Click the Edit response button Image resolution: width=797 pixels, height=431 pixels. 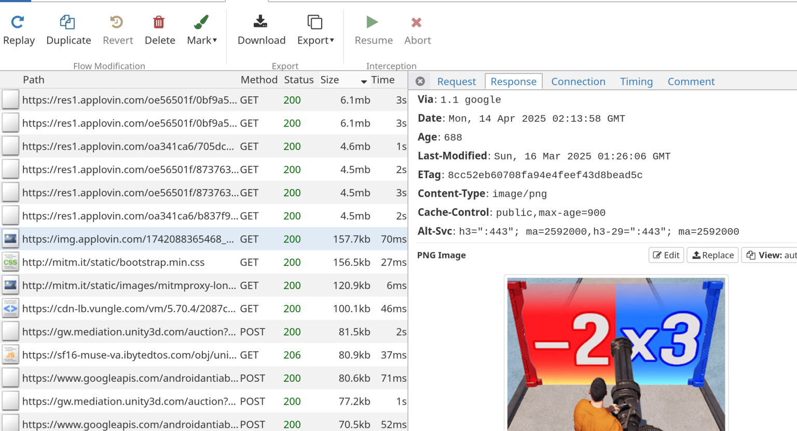[x=666, y=255]
